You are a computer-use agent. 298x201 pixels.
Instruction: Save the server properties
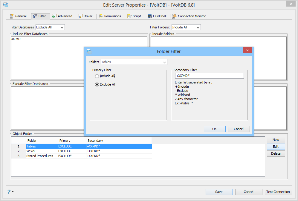[x=219, y=192]
